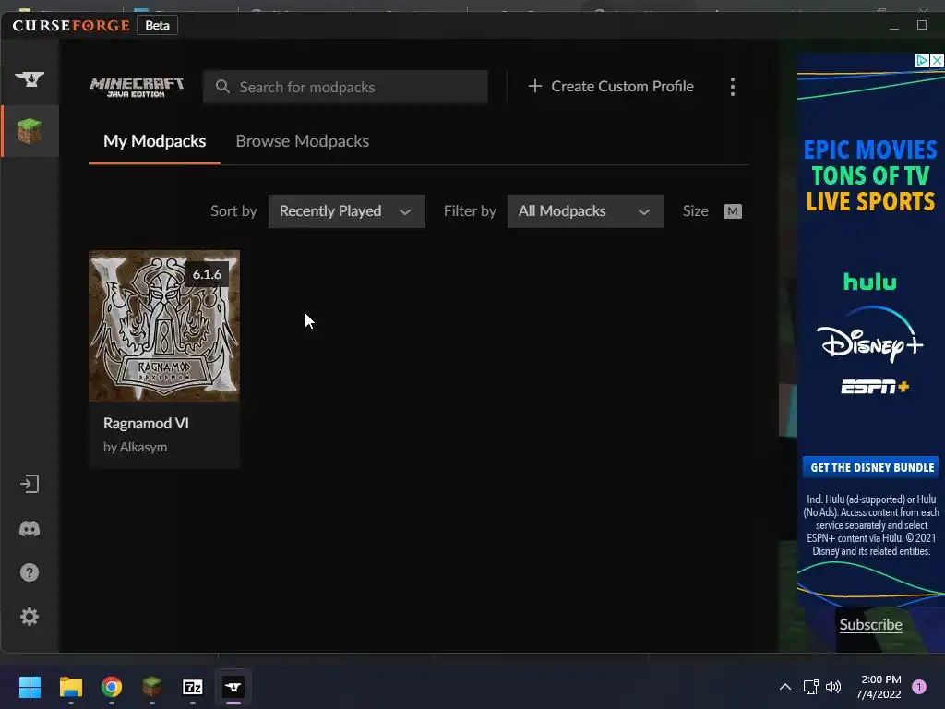Click the log in icon in sidebar

29,484
